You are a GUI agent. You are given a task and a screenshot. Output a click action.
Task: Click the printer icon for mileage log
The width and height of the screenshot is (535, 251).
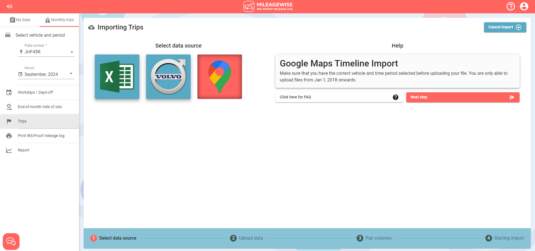[x=9, y=136]
